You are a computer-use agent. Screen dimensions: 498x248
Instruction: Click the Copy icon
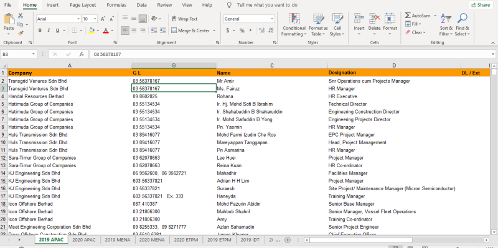tap(21, 24)
